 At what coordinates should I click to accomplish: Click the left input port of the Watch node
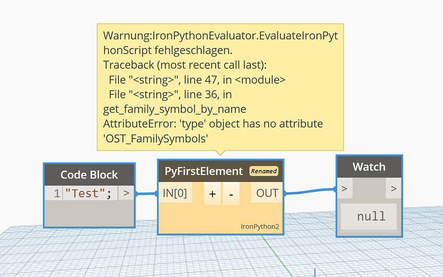(344, 188)
